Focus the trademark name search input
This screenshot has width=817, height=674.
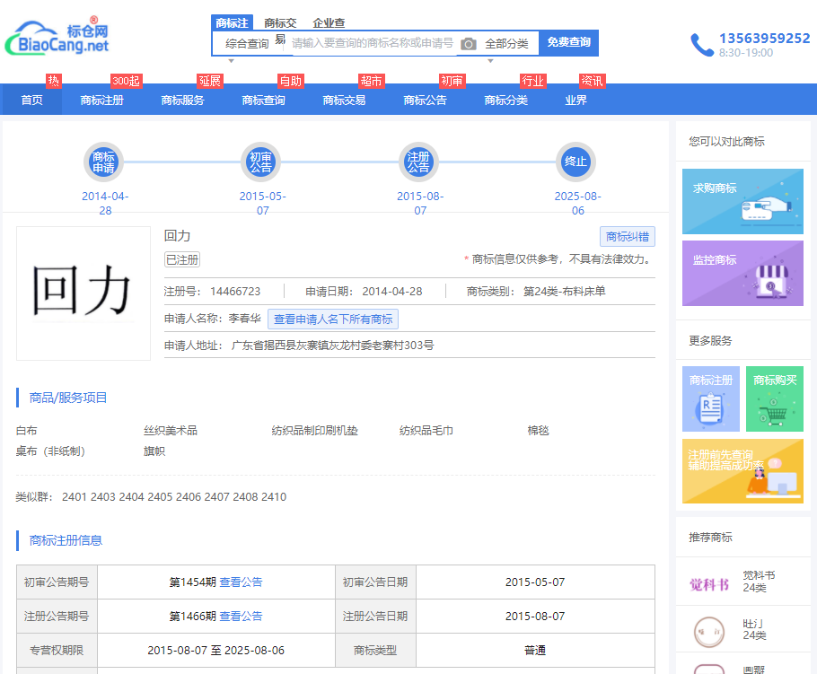point(373,43)
